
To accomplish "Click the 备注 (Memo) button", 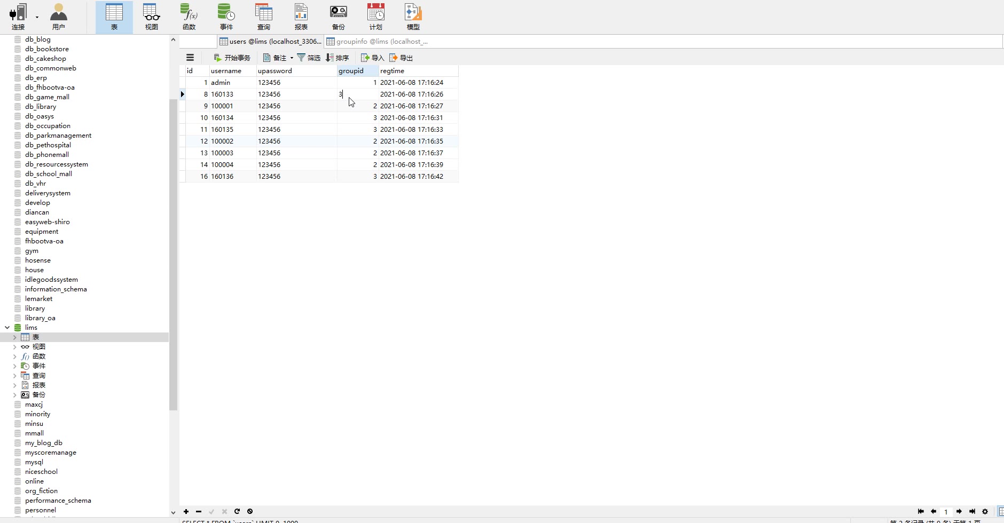I will (x=275, y=58).
